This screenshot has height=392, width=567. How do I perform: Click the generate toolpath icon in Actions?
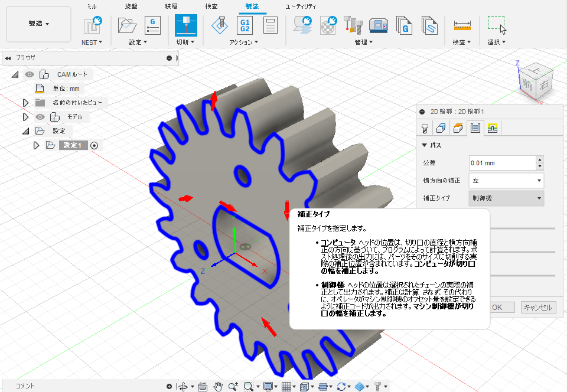coord(220,25)
